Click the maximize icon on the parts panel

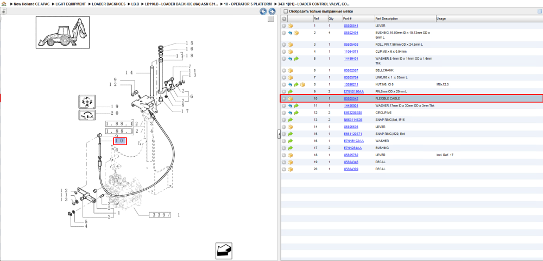[539, 11]
